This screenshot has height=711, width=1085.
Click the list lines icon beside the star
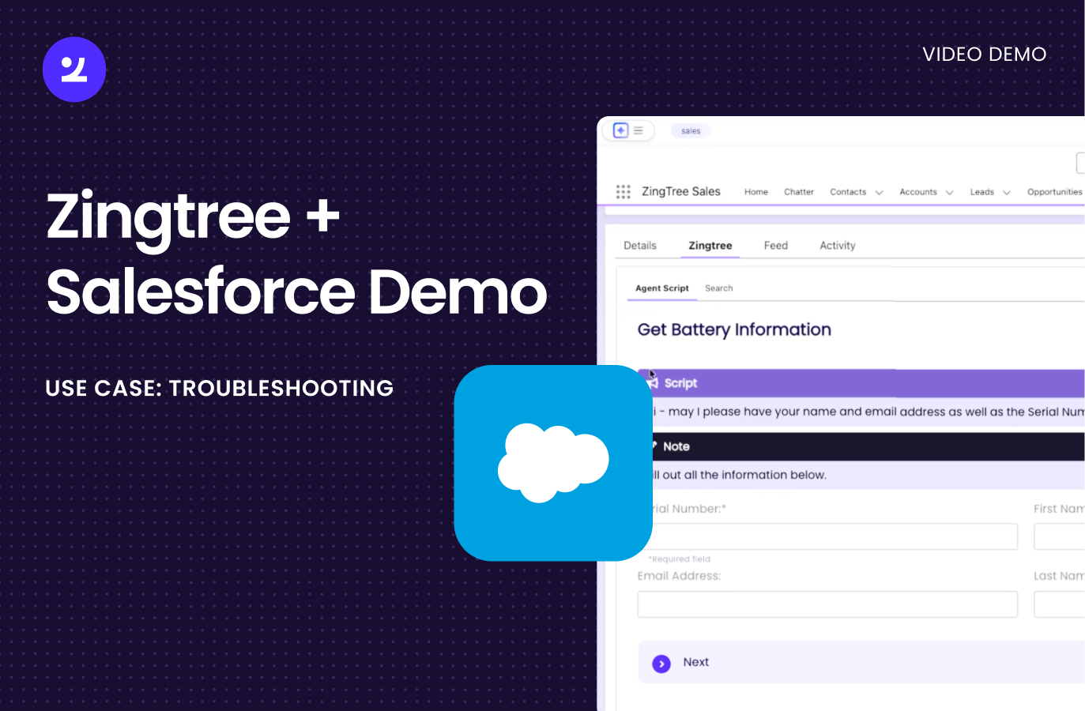coord(639,130)
